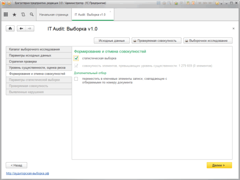Print 'Выборочное исследование' report button
The image size is (240, 180).
(x=208, y=41)
